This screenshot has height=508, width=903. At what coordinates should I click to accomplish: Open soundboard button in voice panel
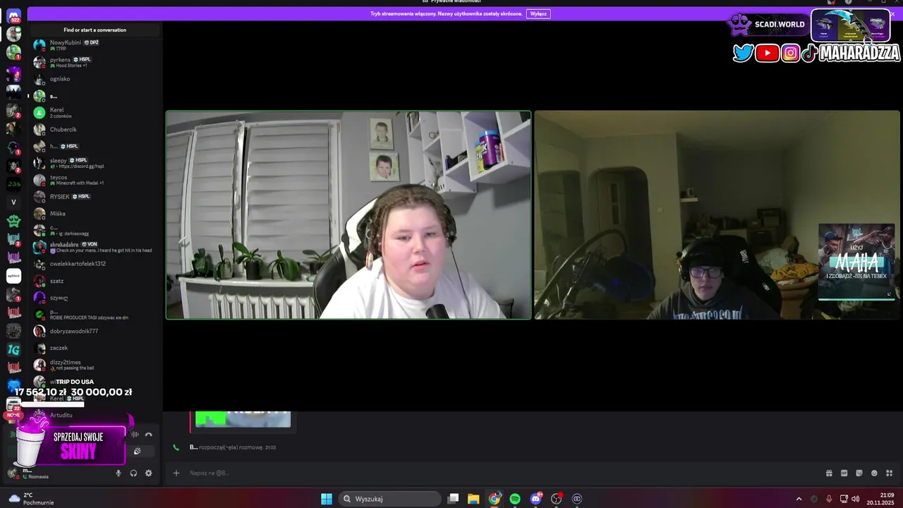click(138, 451)
